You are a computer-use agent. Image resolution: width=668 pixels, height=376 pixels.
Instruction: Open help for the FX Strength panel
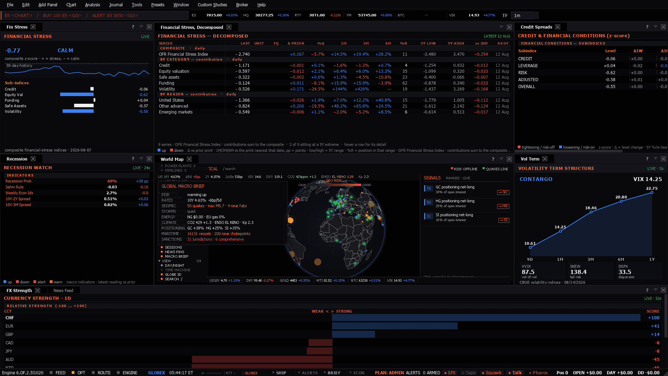tap(647, 290)
